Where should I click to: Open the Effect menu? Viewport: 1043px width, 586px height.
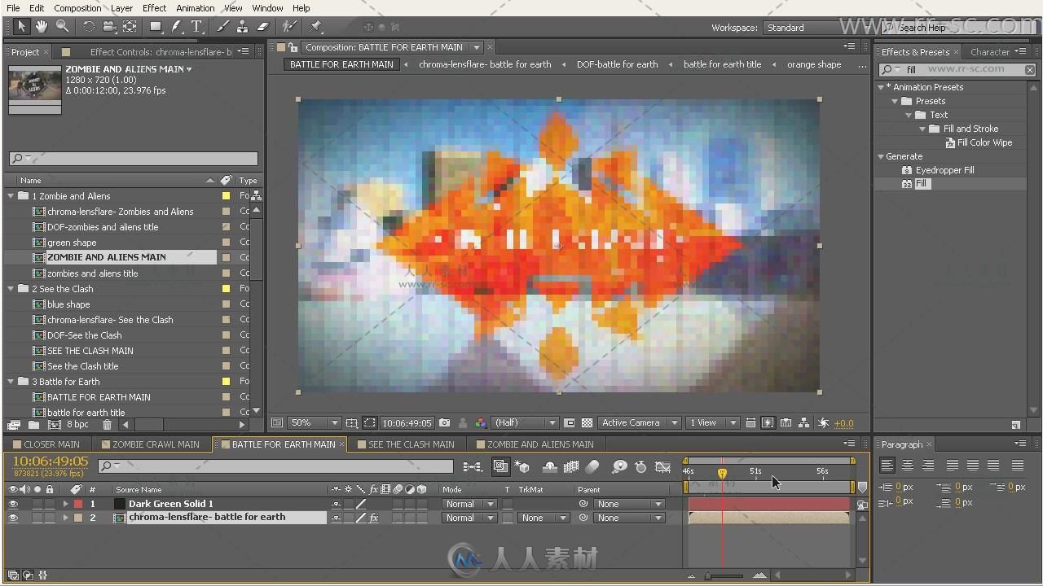pos(154,8)
